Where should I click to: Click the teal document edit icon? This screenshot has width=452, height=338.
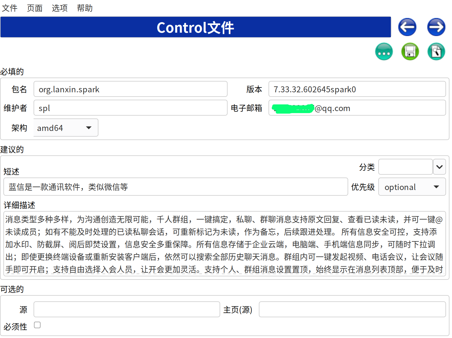coord(436,52)
